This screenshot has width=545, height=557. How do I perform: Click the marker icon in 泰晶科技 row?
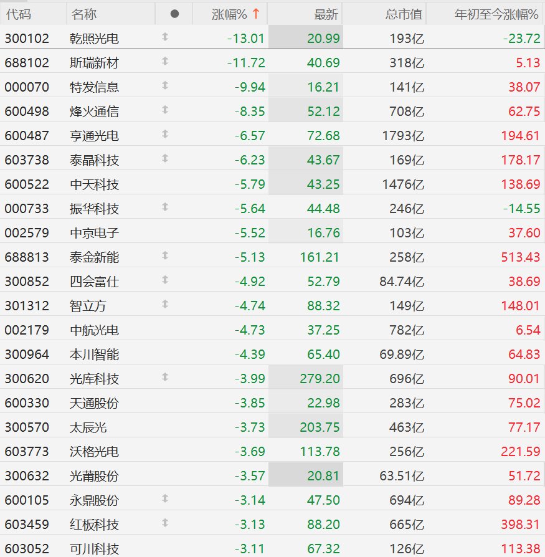(164, 158)
